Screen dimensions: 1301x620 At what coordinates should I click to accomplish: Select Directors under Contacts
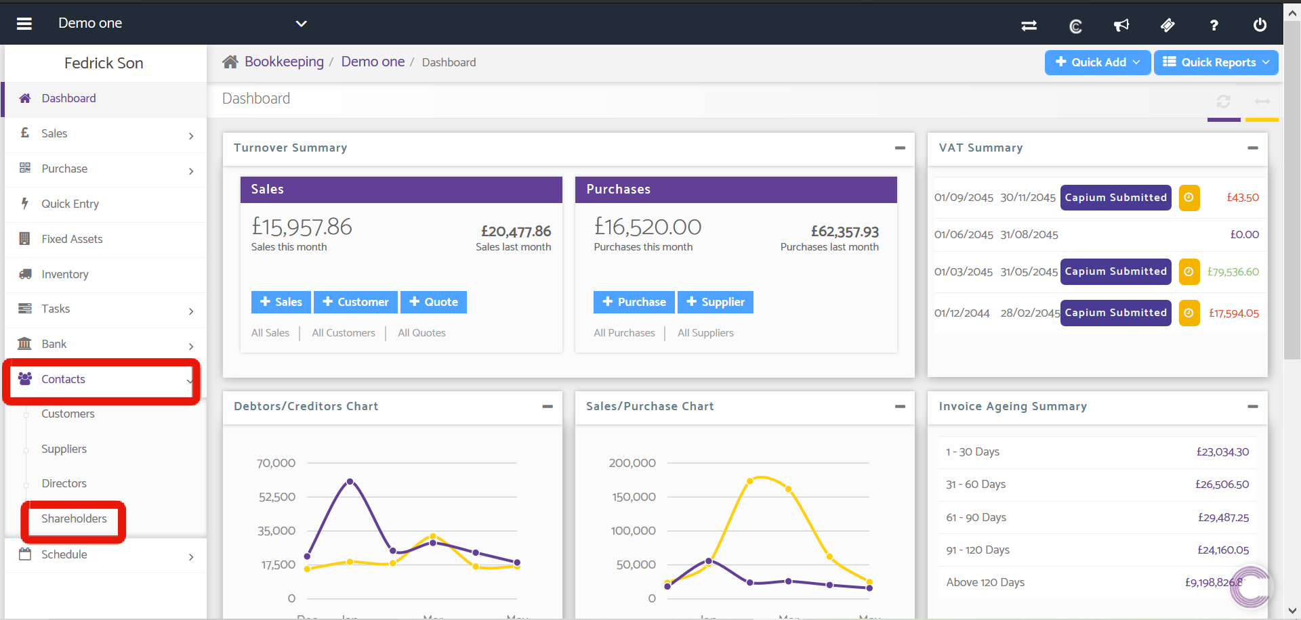(64, 483)
